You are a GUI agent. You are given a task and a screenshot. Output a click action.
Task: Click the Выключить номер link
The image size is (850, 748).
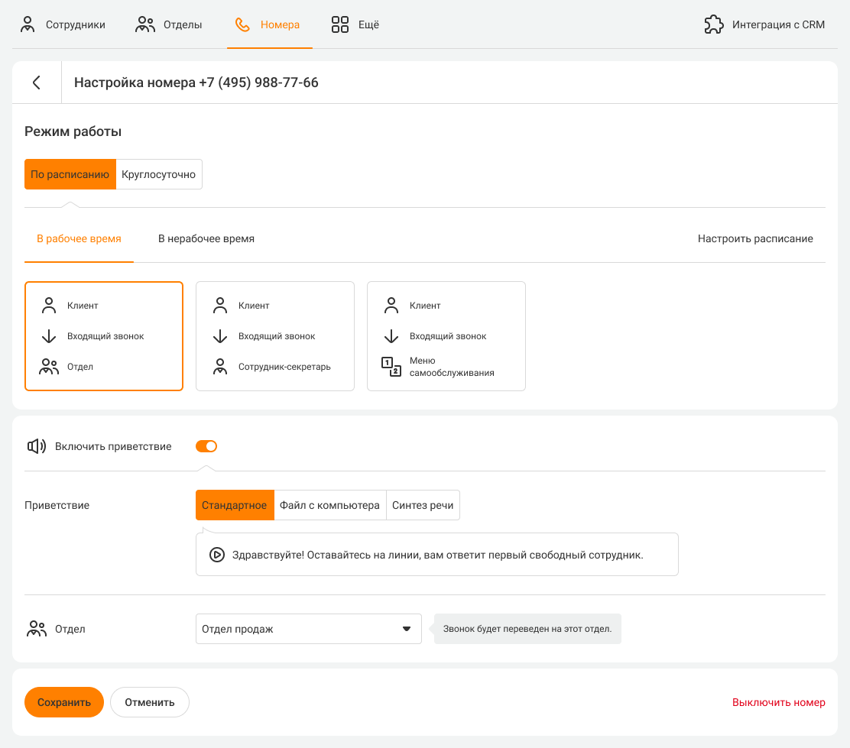[x=778, y=702]
